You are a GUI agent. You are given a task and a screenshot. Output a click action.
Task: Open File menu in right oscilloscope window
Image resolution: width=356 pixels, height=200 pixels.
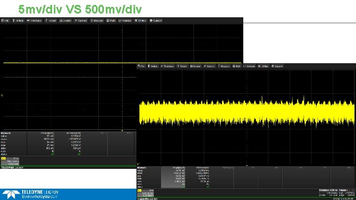[141, 66]
